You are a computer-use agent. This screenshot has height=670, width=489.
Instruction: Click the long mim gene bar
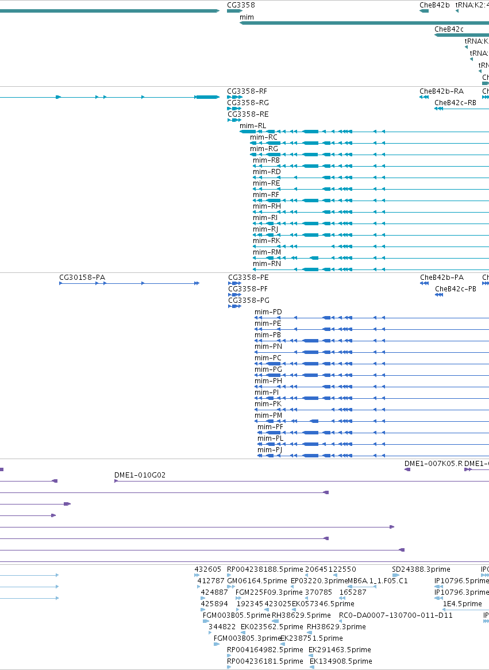(364, 22)
